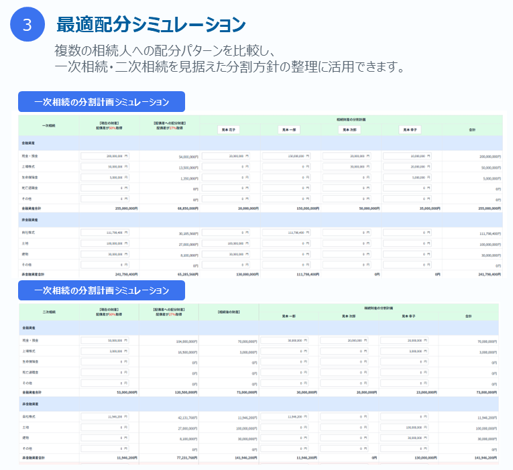Click the 相続後の財産 column header

coord(229,312)
